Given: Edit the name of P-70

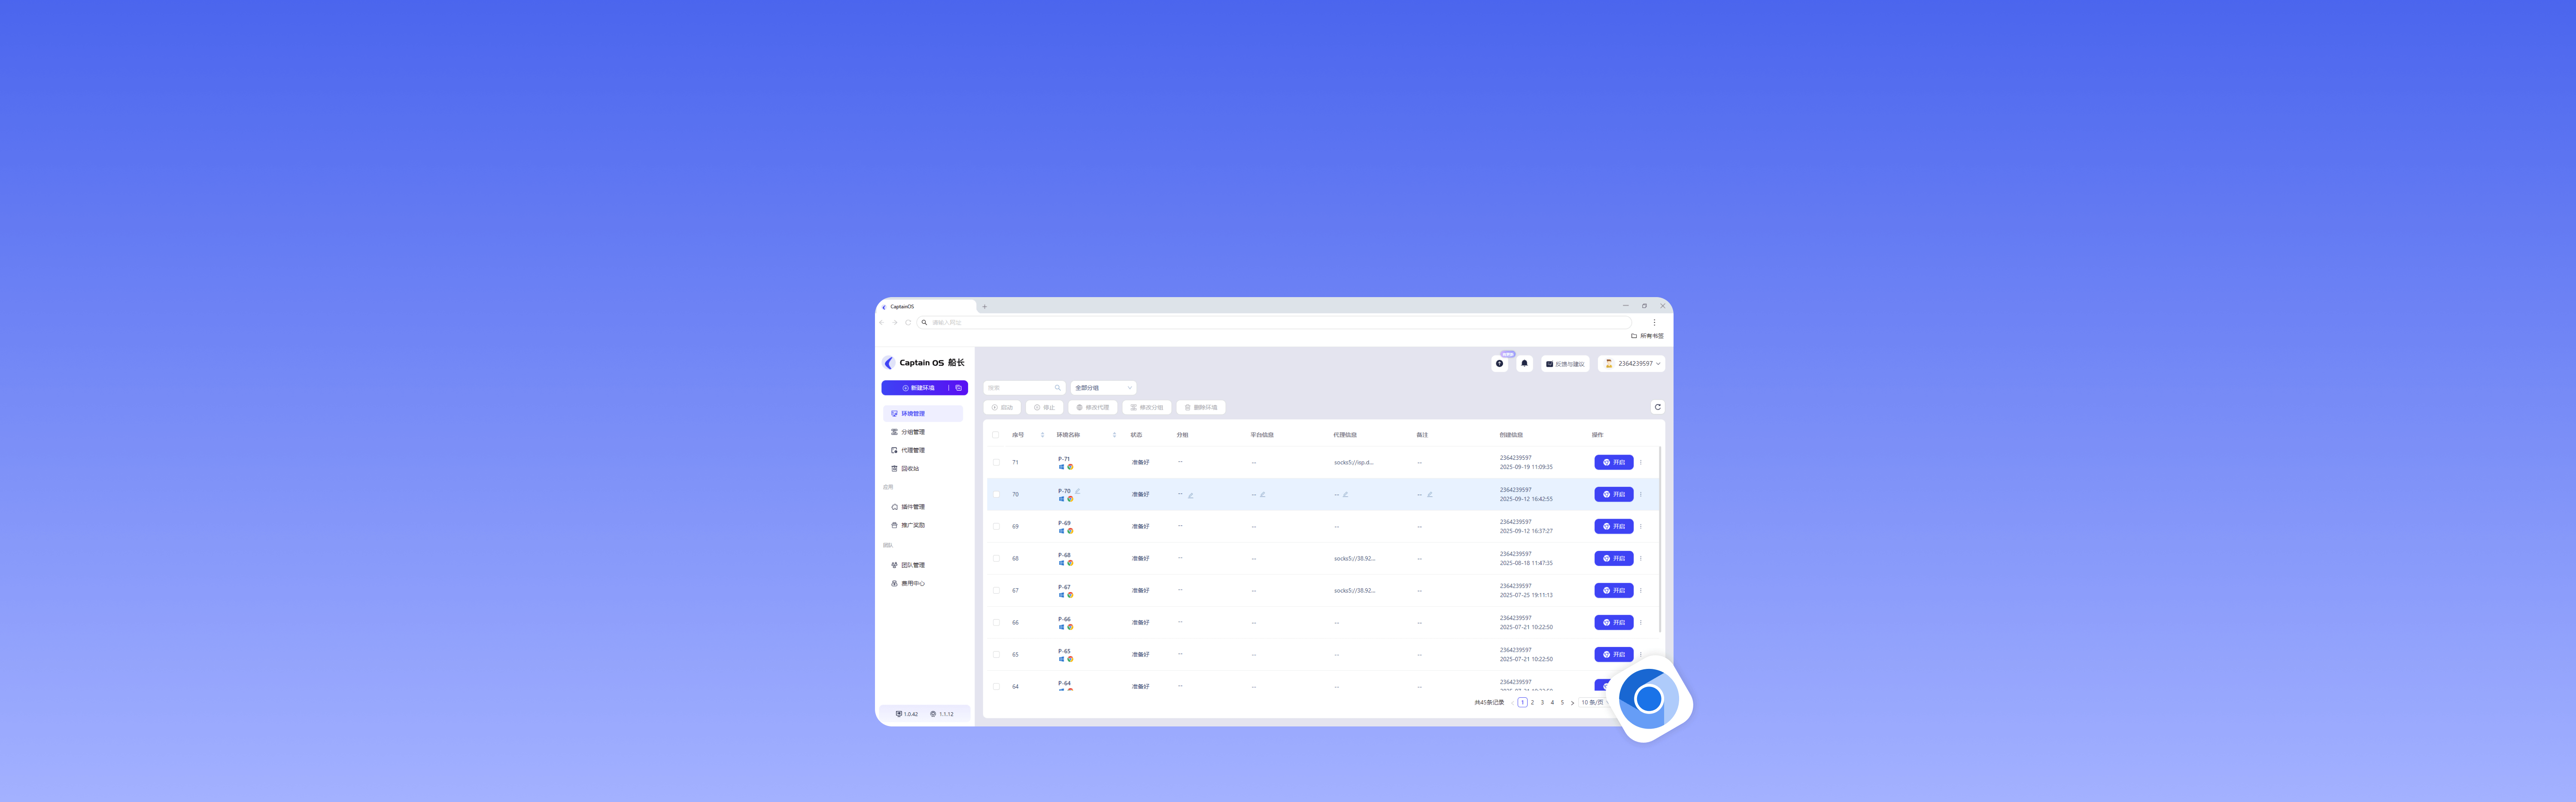Looking at the screenshot, I should click(x=1077, y=491).
